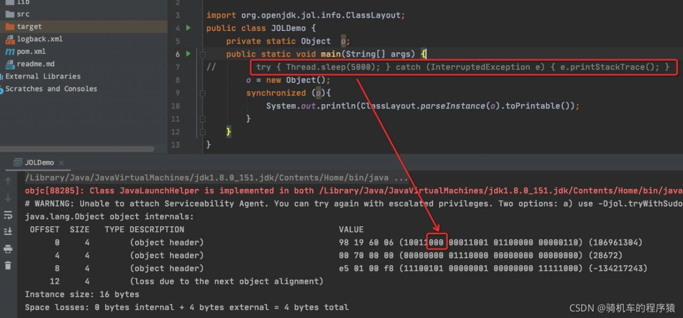Clear all console output with the trash icon
The width and height of the screenshot is (683, 318).
8,265
